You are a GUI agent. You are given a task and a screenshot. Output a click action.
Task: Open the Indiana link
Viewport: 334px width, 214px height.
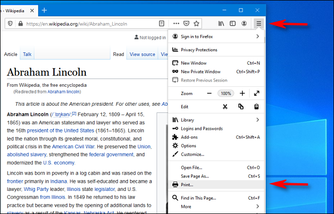tap(59, 182)
